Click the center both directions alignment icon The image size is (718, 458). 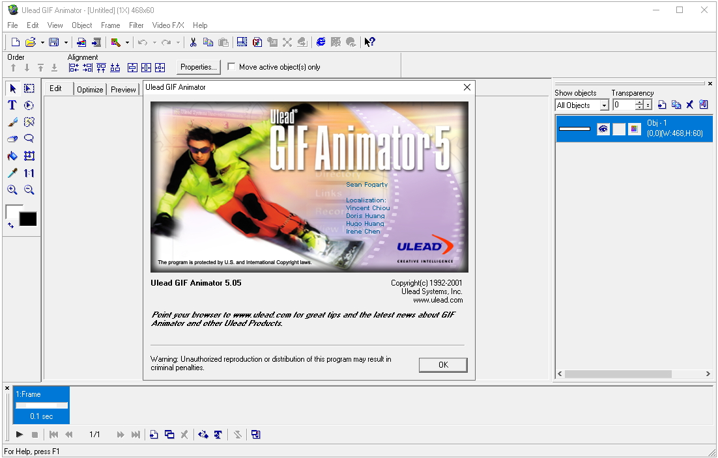160,68
